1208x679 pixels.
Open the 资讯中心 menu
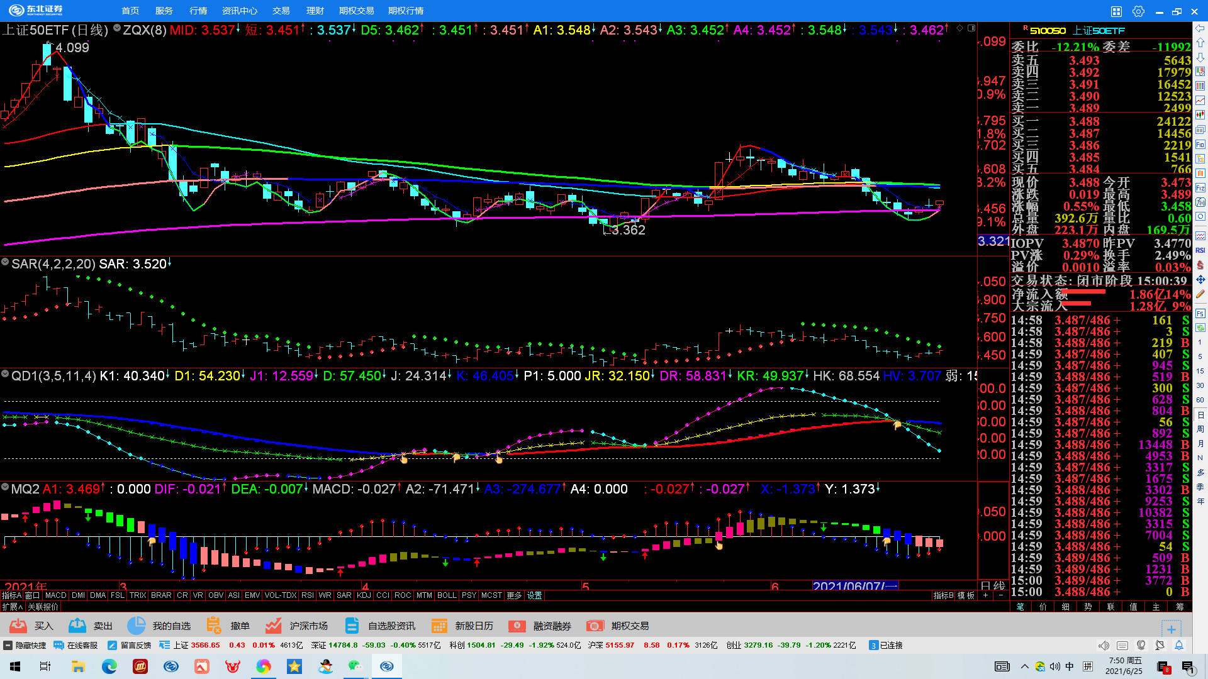tap(239, 11)
